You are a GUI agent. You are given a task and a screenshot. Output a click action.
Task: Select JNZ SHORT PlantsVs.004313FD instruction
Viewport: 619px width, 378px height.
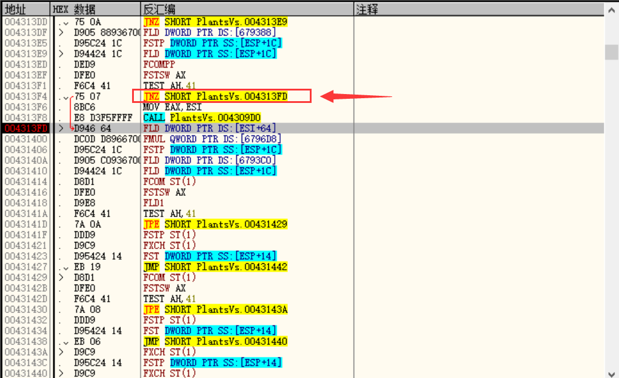[x=216, y=96]
